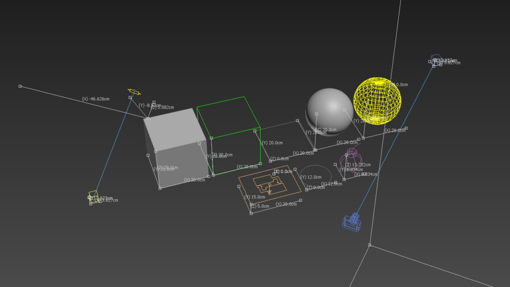The image size is (510, 287).
Task: Click the solid gray sphere
Action: pos(330,112)
